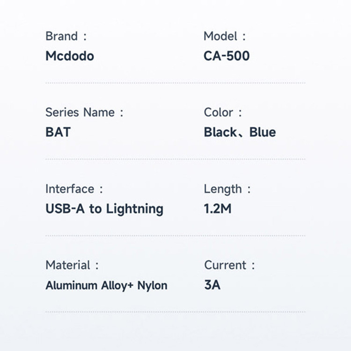Click the Current label
Image resolution: width=351 pixels, height=351 pixels.
tap(229, 265)
